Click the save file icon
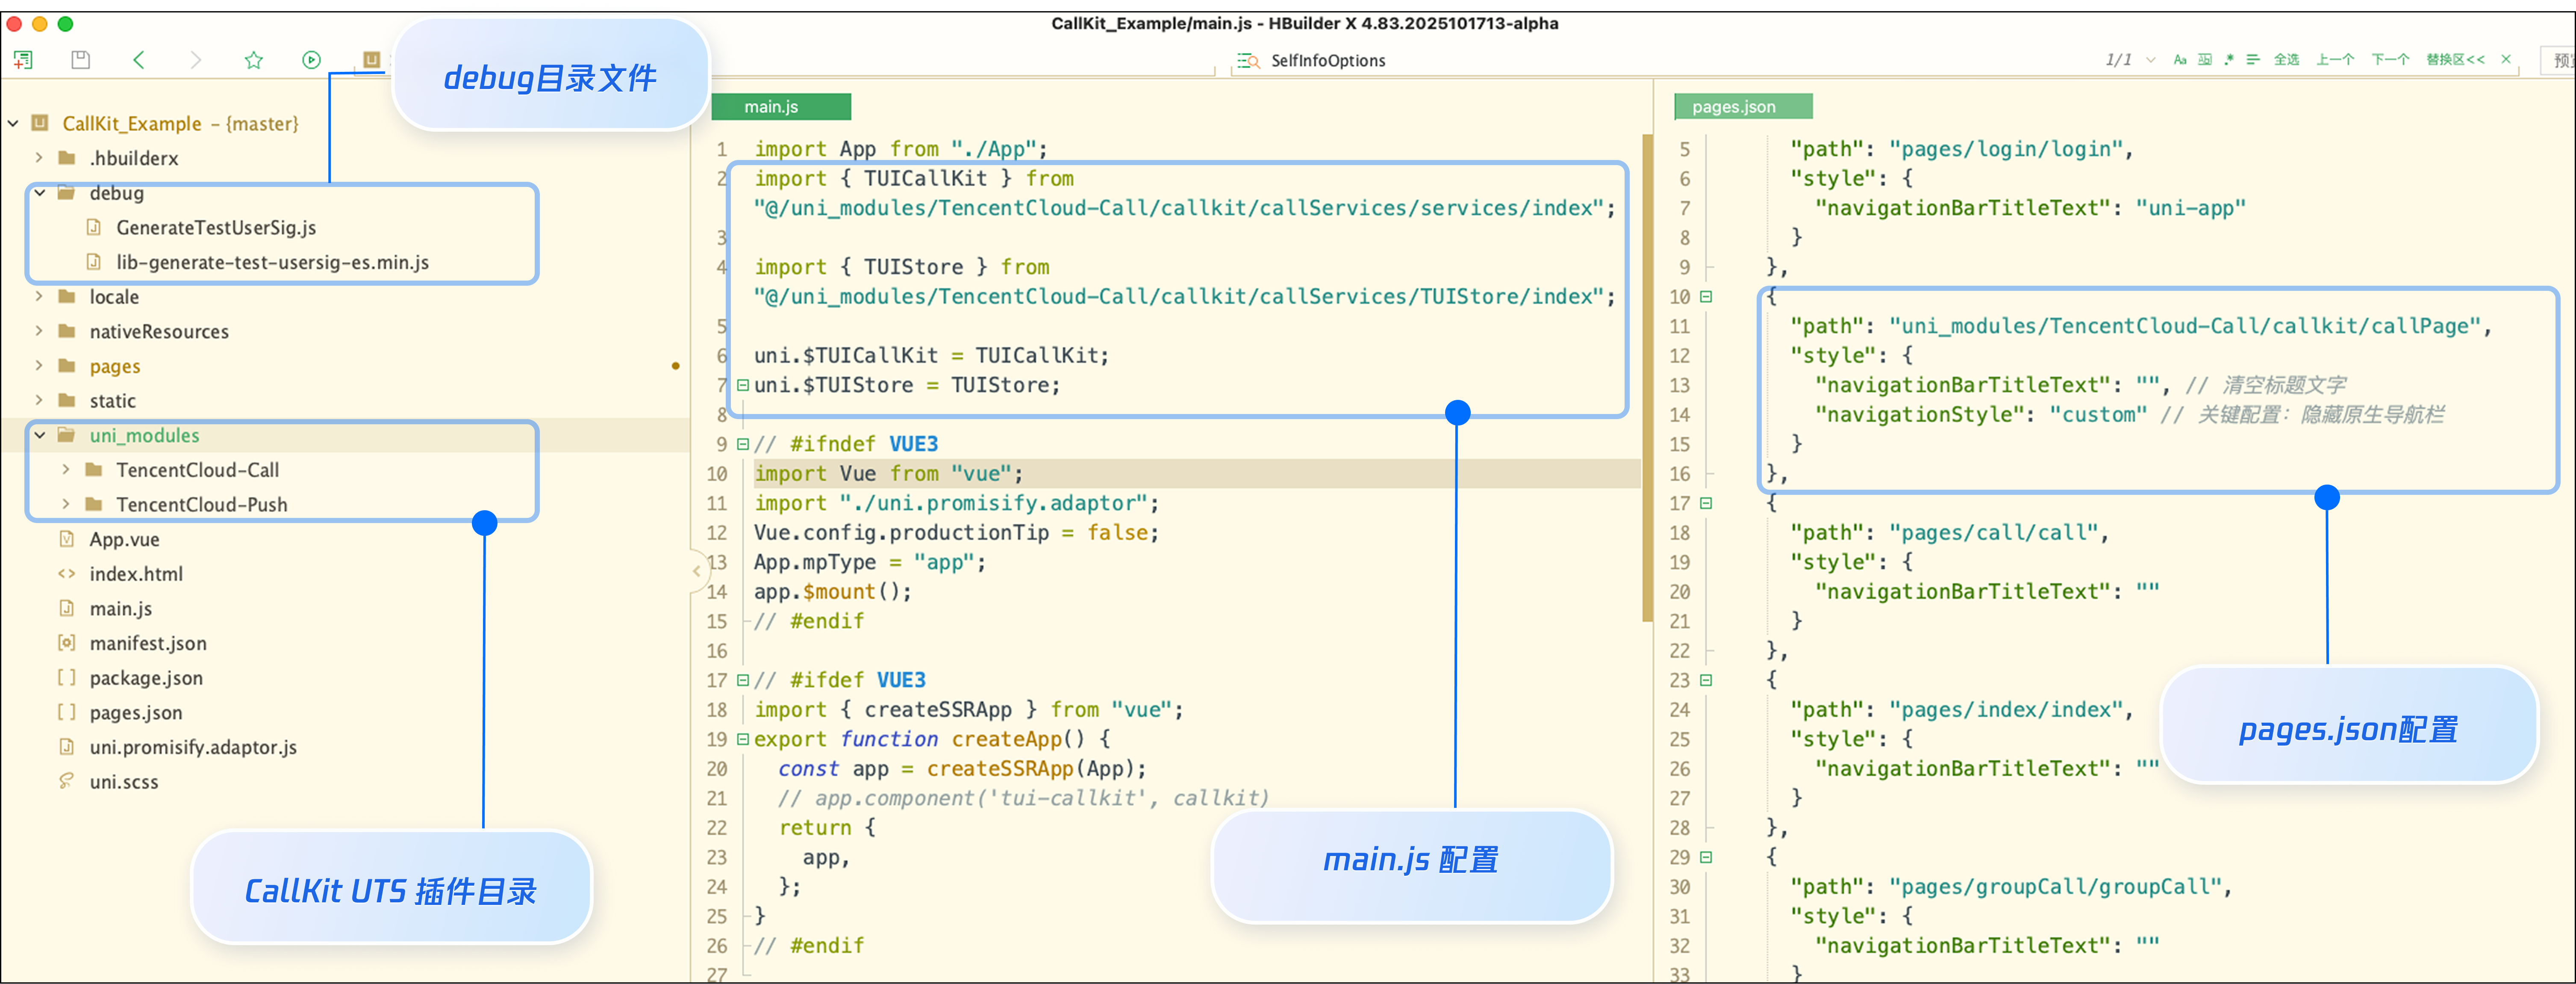The height and width of the screenshot is (984, 2576). point(81,60)
